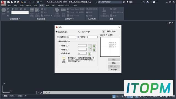
Task: Click the rows count input field
Action: (x=71, y=37)
